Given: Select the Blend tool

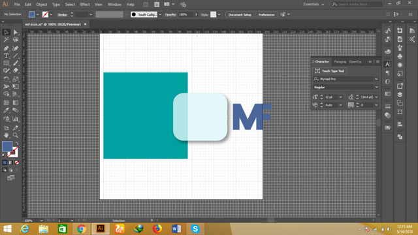Looking at the screenshot, I should coord(16,110).
